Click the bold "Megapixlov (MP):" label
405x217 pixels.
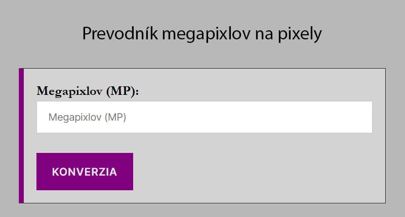click(x=88, y=91)
